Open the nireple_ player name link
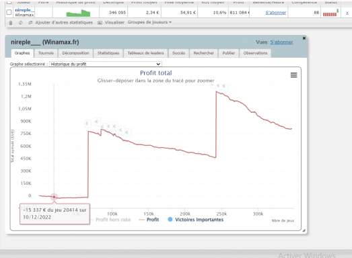The height and width of the screenshot is (258, 352). [25, 10]
